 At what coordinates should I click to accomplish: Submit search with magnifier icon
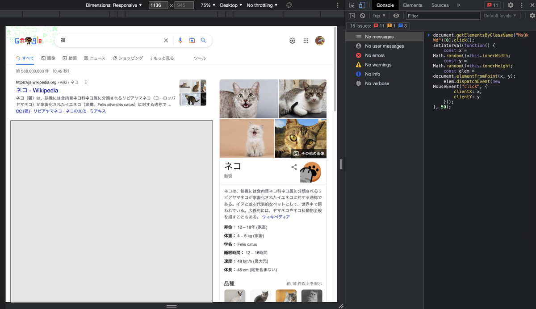pyautogui.click(x=203, y=40)
